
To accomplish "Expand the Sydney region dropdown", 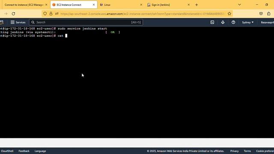I will (x=247, y=22).
